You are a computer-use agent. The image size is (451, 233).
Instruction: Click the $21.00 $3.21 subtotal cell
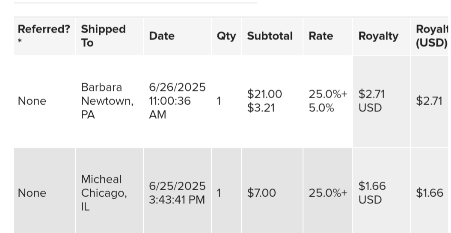272,101
